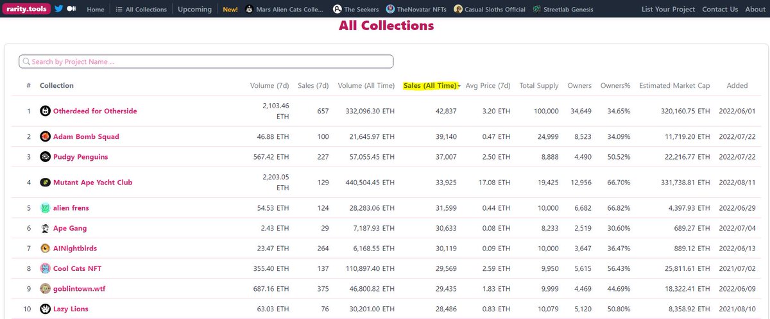770x319 pixels.
Task: Sort by Volume (7d) column header
Action: [269, 86]
